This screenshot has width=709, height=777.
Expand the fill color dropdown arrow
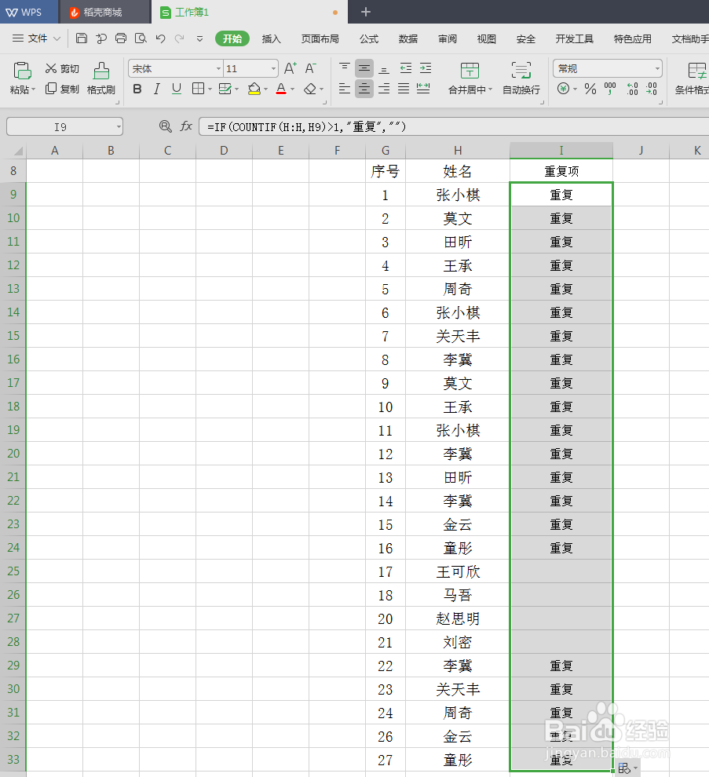[266, 89]
